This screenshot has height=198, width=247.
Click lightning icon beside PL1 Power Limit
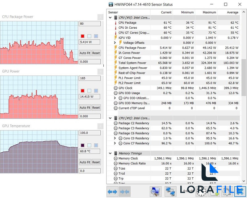click(x=115, y=78)
